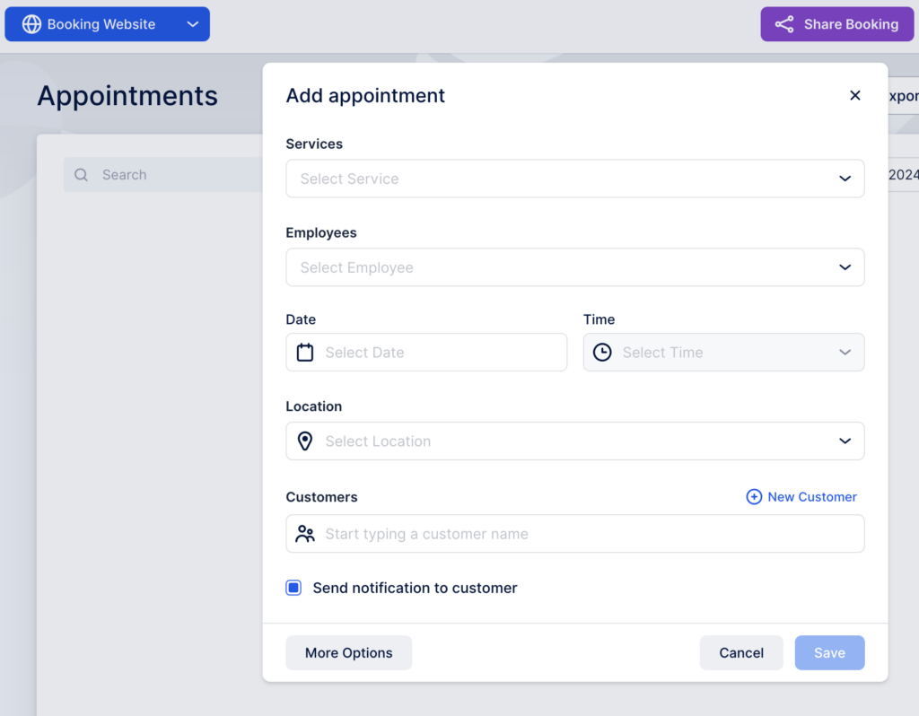Open the Select Employee dropdown
This screenshot has height=716, width=919.
coord(574,267)
